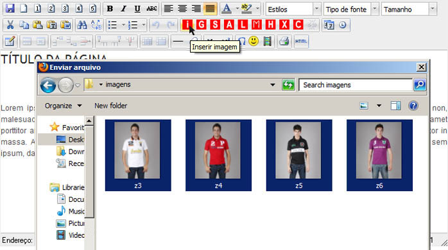Toggle justified text alignment
This screenshot has height=250, width=448.
point(210,8)
